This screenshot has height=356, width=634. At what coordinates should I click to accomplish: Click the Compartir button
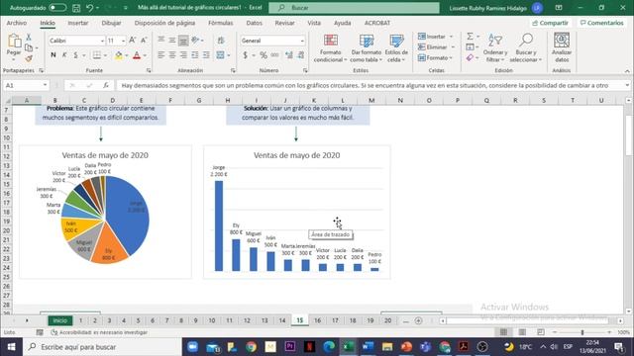coord(551,23)
